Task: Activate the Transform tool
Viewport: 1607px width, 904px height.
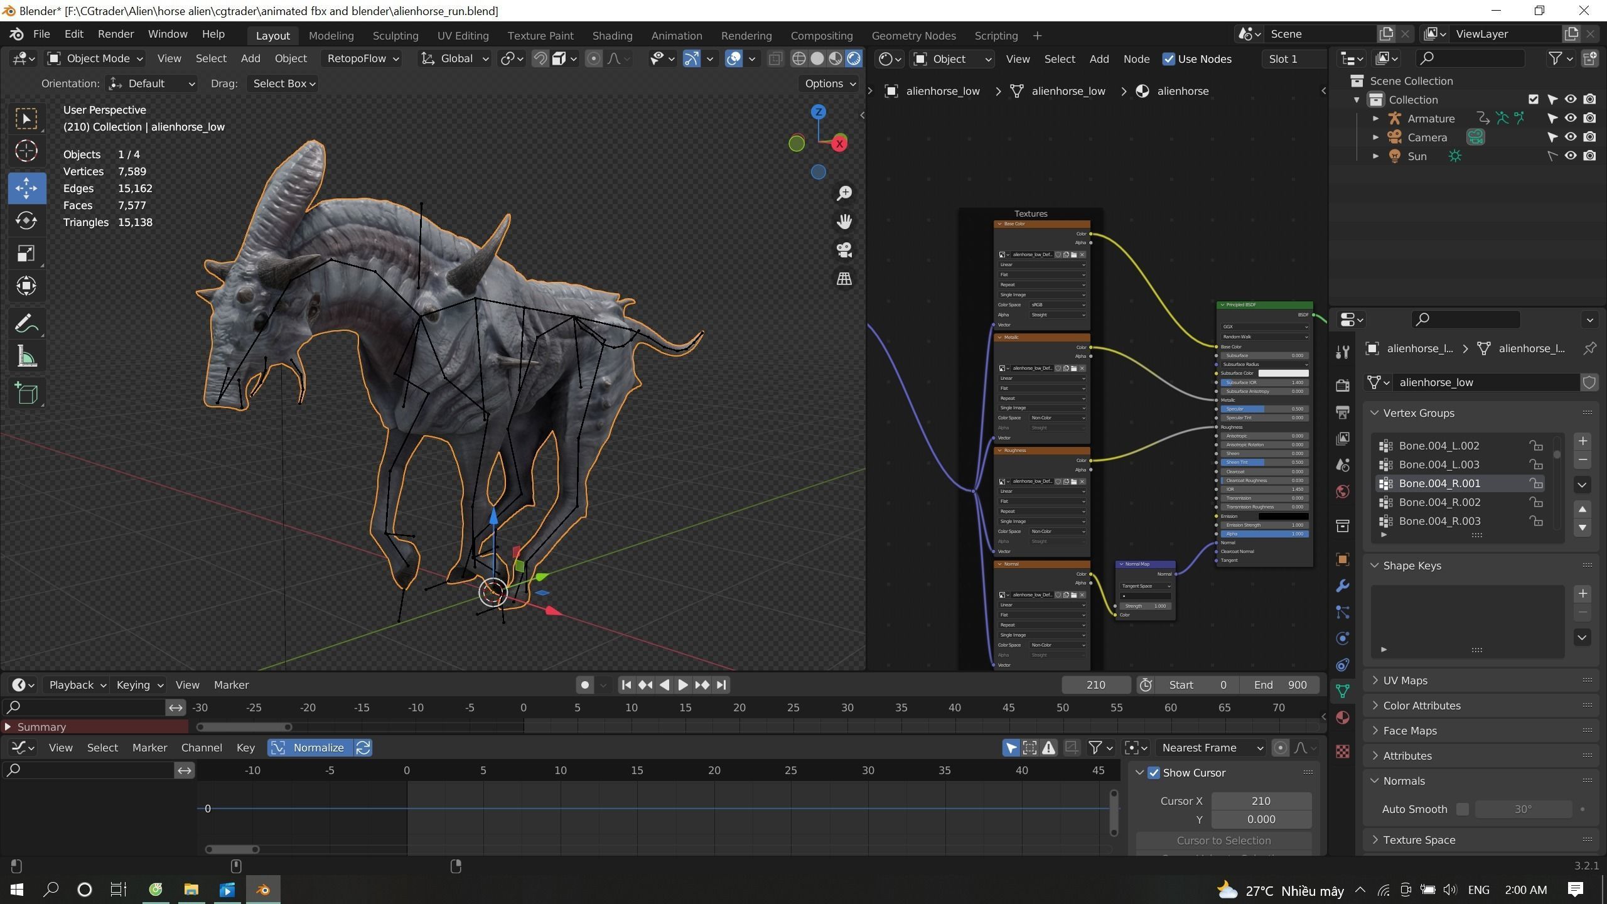Action: tap(26, 286)
